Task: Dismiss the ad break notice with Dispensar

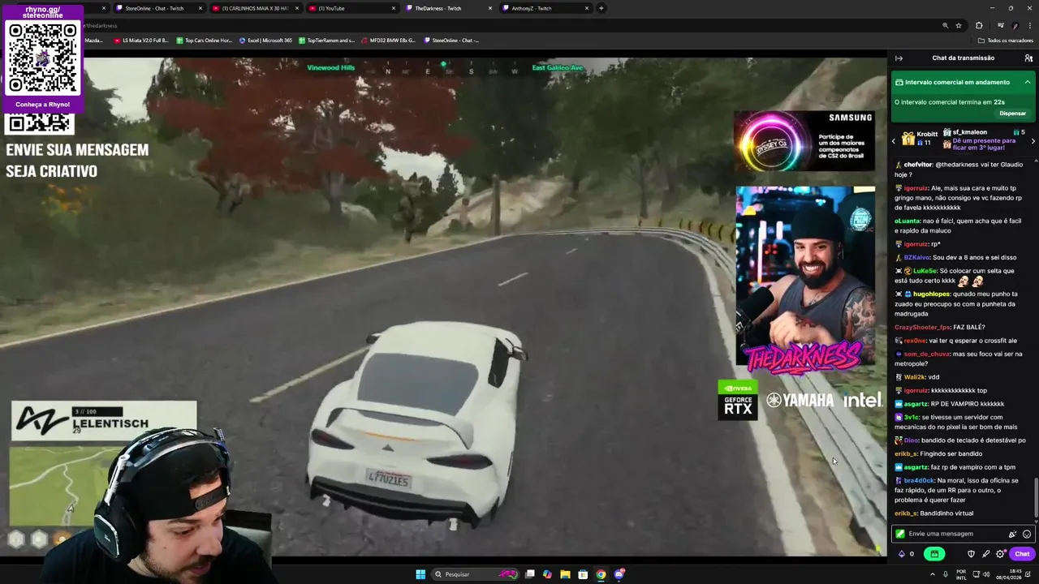Action: tap(1013, 114)
